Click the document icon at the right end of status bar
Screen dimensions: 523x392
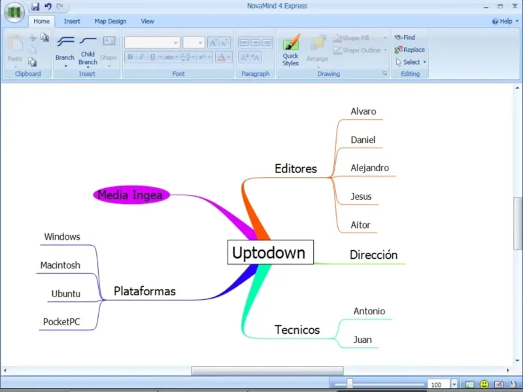(x=513, y=385)
